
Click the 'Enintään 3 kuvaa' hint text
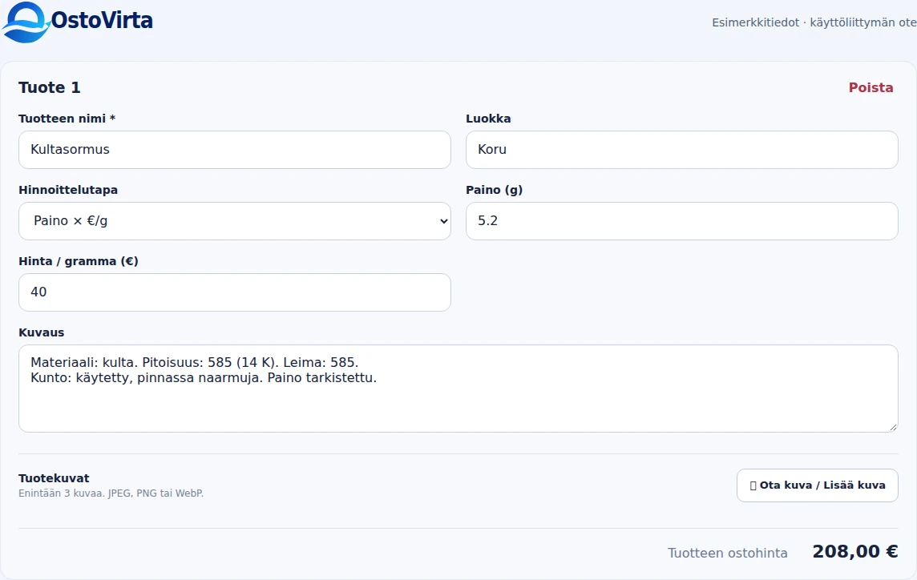click(111, 493)
